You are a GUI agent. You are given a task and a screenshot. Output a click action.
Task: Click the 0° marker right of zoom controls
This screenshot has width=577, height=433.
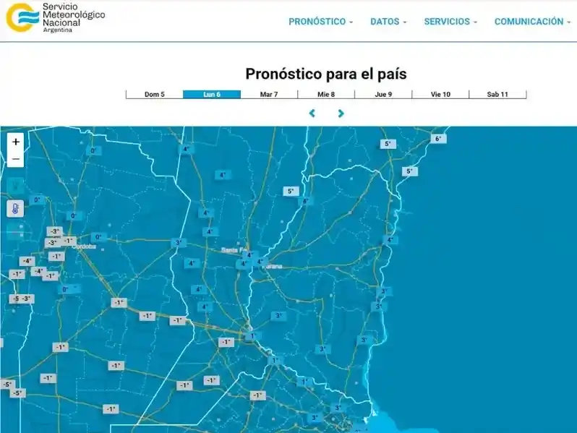pos(93,150)
